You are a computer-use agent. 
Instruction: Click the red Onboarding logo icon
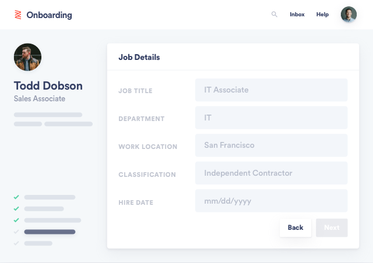(x=18, y=15)
